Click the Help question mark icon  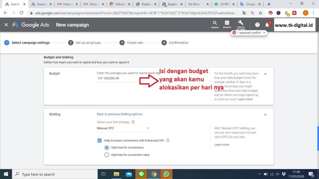tap(257, 25)
